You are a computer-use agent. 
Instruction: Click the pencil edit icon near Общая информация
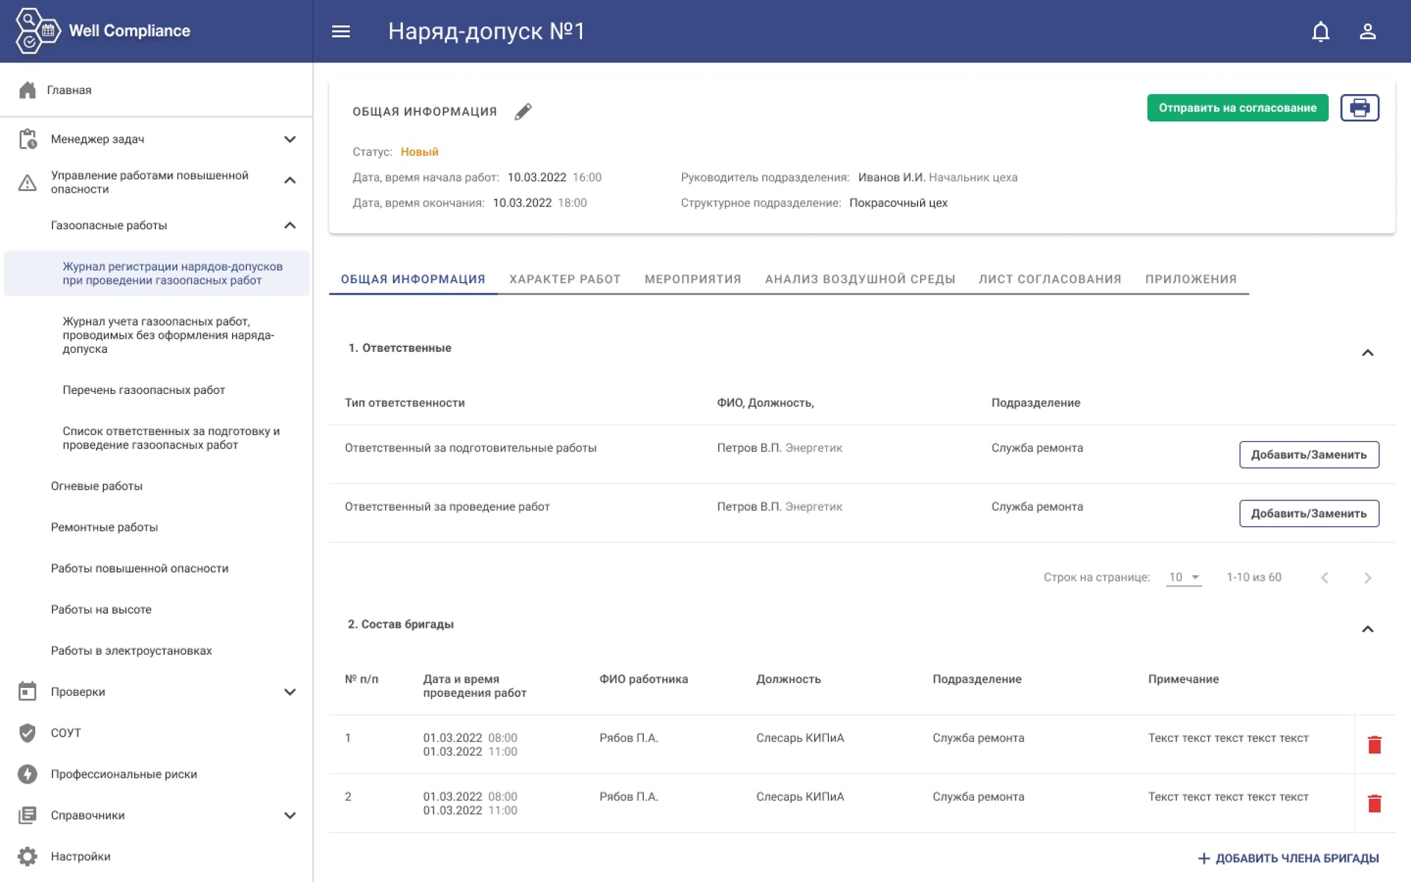(523, 112)
